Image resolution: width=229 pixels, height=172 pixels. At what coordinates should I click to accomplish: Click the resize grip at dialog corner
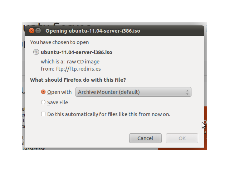pyautogui.click(x=202, y=146)
